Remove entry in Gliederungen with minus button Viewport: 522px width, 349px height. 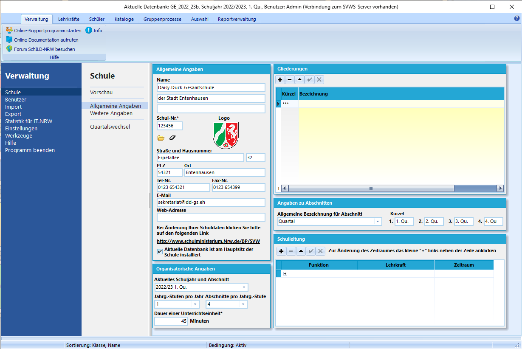[x=290, y=79]
